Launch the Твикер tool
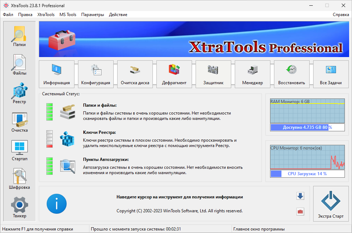 (x=19, y=207)
